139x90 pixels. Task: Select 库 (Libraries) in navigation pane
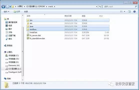(6, 19)
